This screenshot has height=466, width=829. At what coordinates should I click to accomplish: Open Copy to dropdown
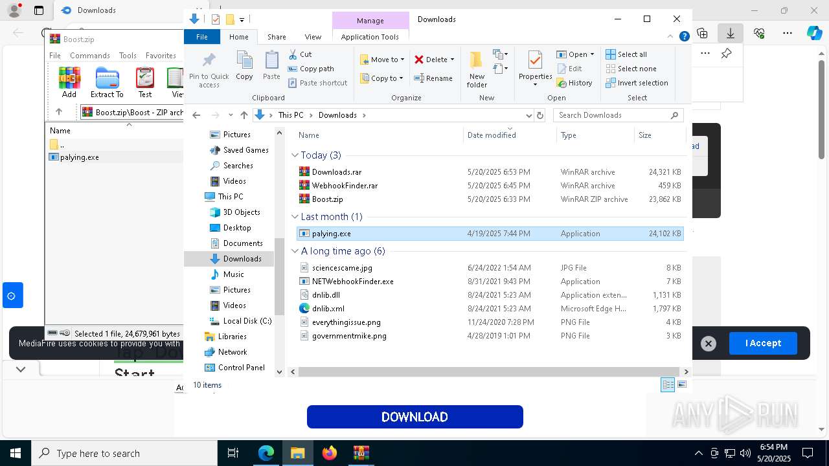[x=382, y=78]
